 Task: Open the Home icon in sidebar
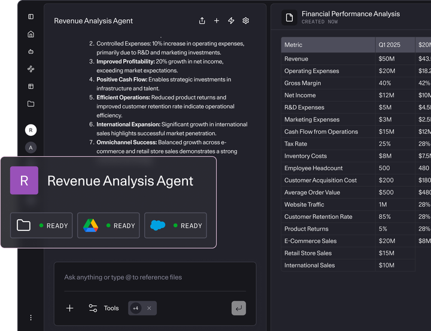pos(31,34)
